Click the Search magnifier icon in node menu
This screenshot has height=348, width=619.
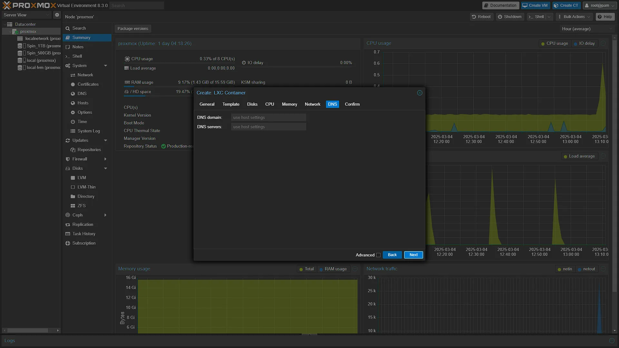coord(68,28)
